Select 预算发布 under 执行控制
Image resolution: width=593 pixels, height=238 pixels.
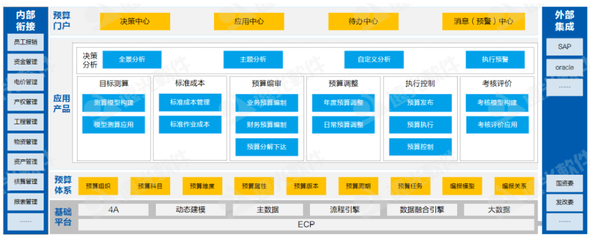pyautogui.click(x=420, y=103)
